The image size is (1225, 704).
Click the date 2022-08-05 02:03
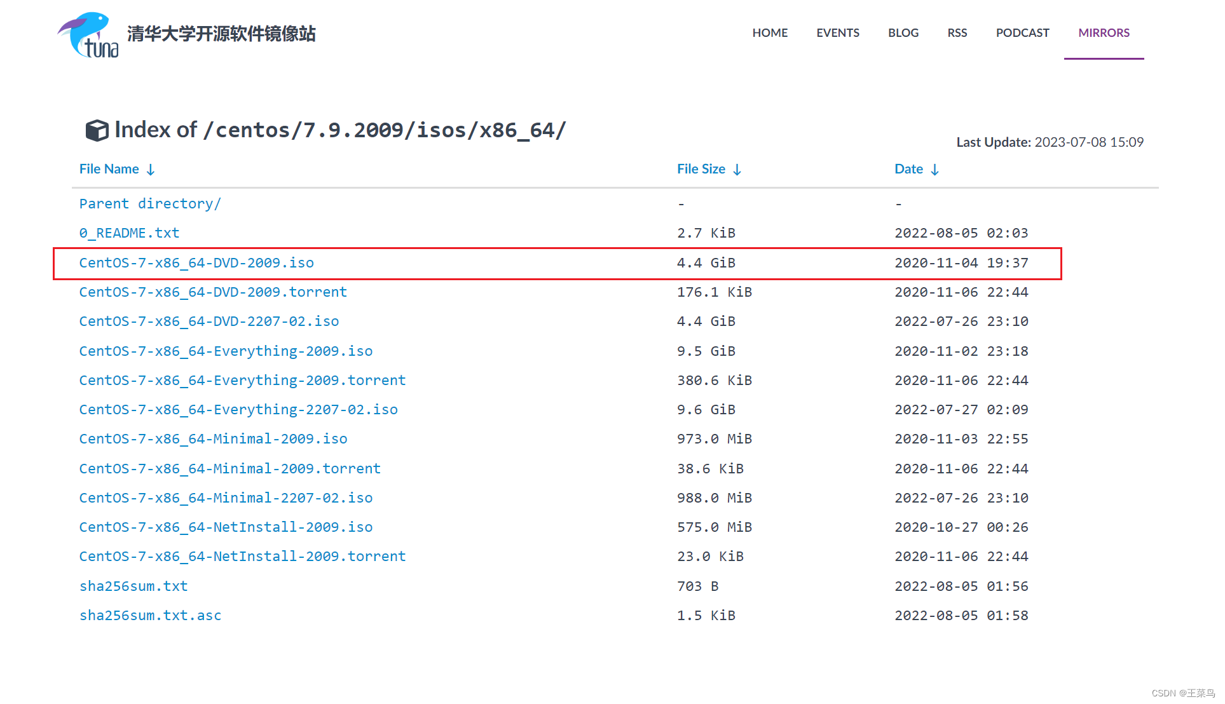coord(961,233)
